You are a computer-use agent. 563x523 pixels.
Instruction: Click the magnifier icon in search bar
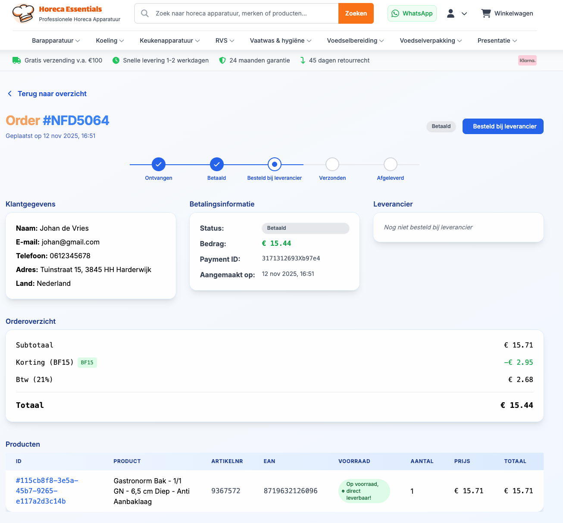point(145,13)
